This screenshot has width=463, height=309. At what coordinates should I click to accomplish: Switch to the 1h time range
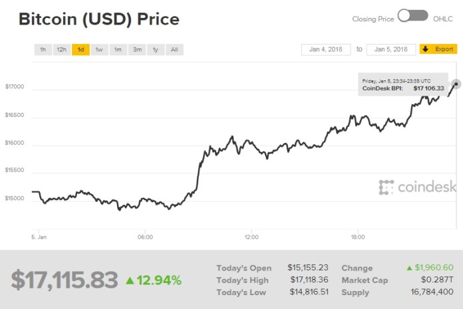pos(43,50)
